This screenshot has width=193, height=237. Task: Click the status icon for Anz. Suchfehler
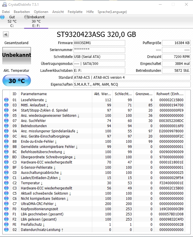tap(6, 121)
